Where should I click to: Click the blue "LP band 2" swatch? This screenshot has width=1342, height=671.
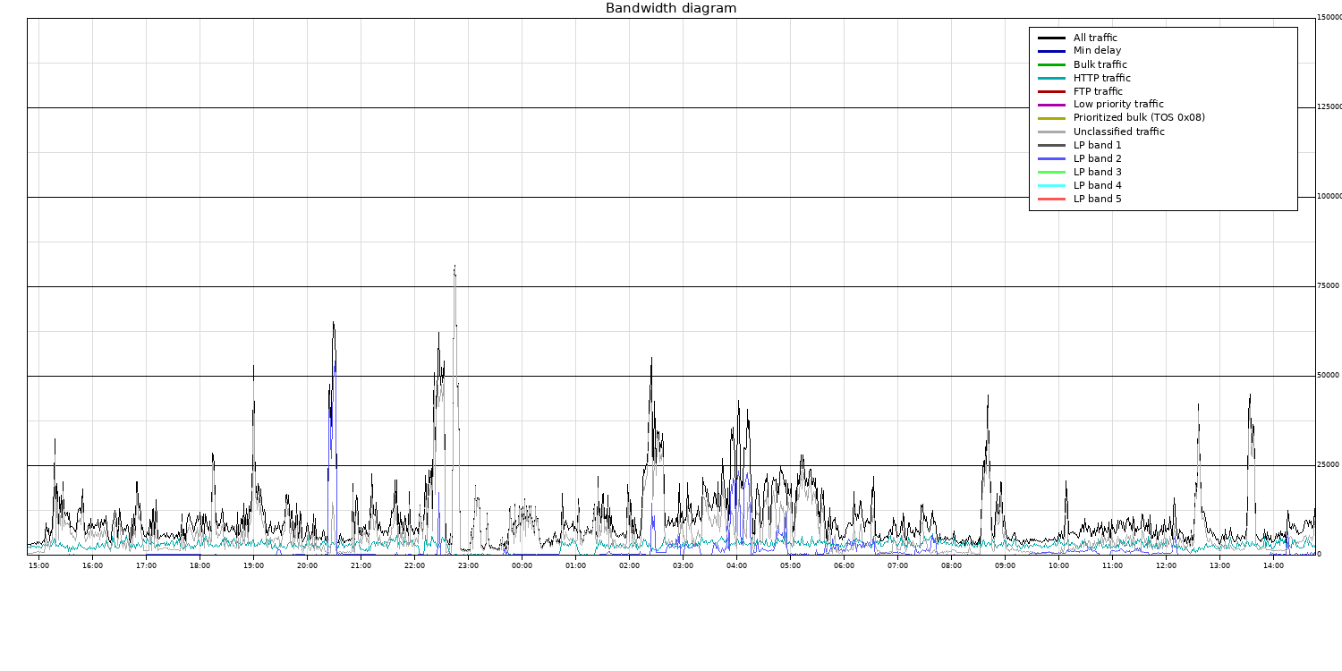(x=1051, y=158)
